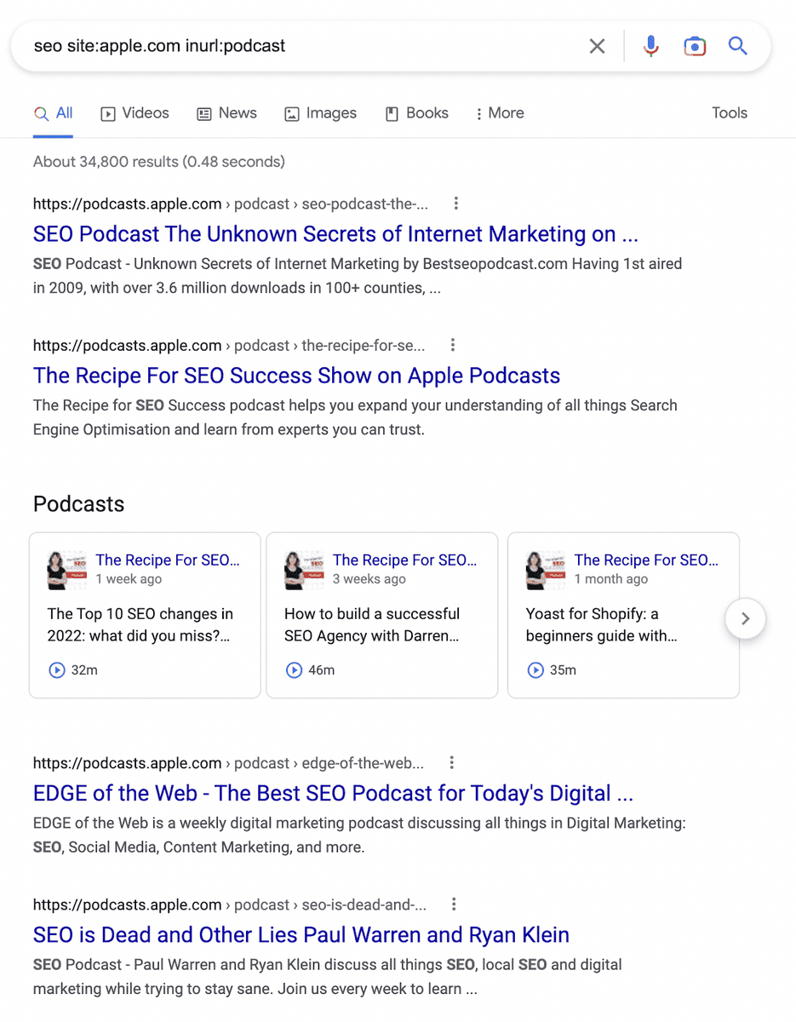Play the 32m episode icon
The image size is (796, 1022).
click(57, 670)
